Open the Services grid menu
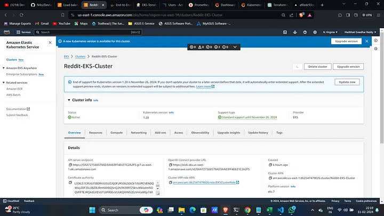Viewport: 384px width, 216px height. [x=23, y=32]
